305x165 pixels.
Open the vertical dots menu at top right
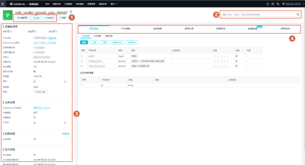(303, 4)
